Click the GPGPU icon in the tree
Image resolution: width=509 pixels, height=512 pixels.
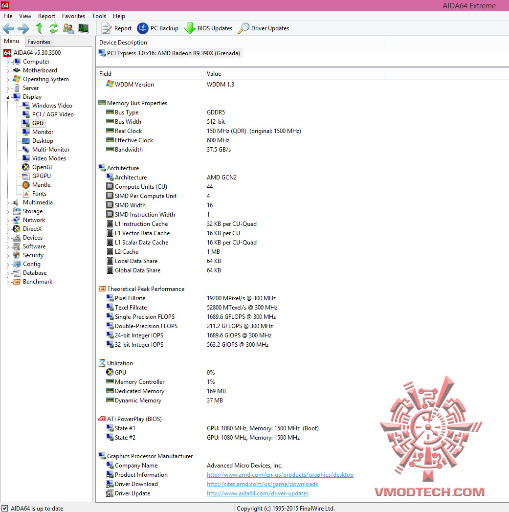coord(26,176)
